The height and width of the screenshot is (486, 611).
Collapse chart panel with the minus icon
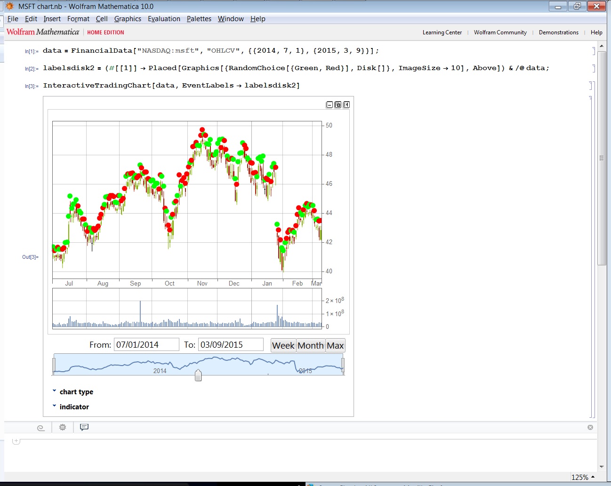click(330, 104)
